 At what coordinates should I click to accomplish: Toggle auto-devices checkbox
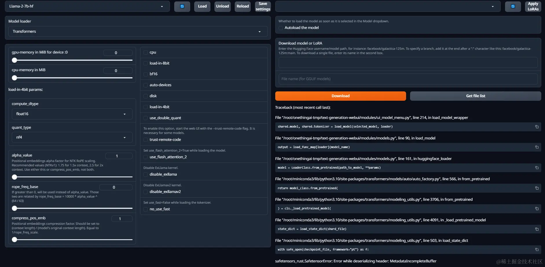(x=146, y=85)
